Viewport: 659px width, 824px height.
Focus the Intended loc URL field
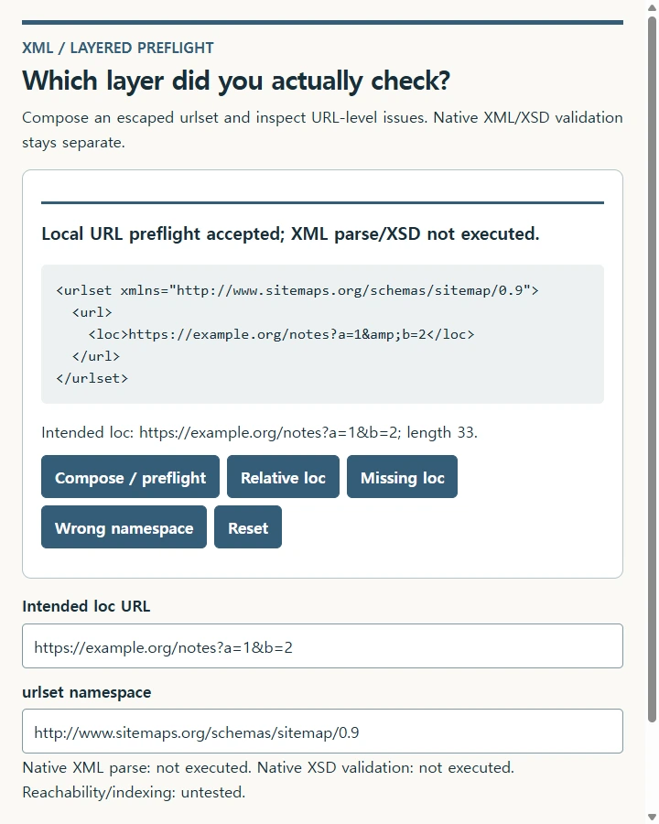323,646
